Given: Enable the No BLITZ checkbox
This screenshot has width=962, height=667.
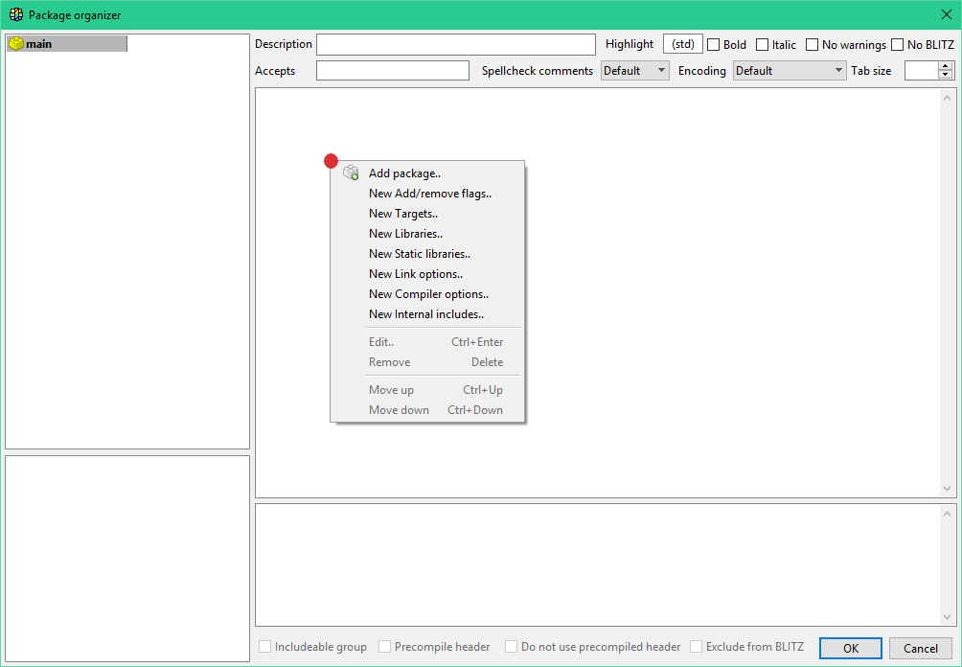Looking at the screenshot, I should pyautogui.click(x=898, y=45).
